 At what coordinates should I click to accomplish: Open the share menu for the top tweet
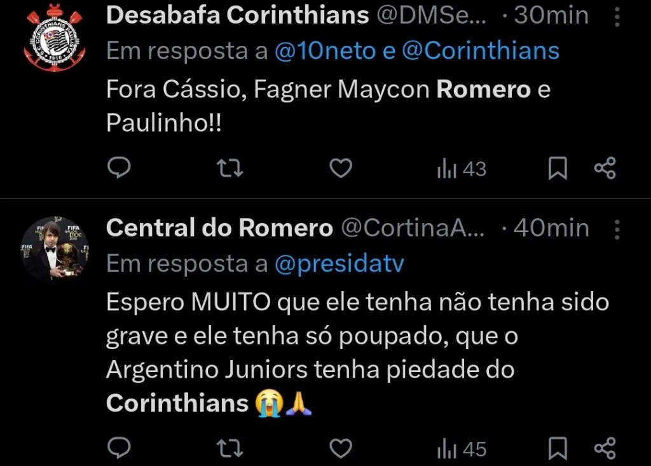pos(604,168)
